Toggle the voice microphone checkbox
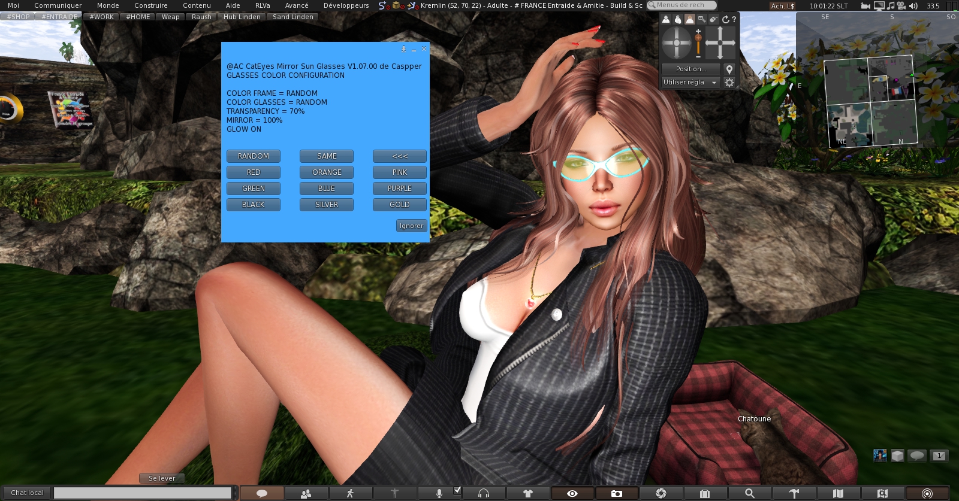The image size is (959, 501). [457, 490]
